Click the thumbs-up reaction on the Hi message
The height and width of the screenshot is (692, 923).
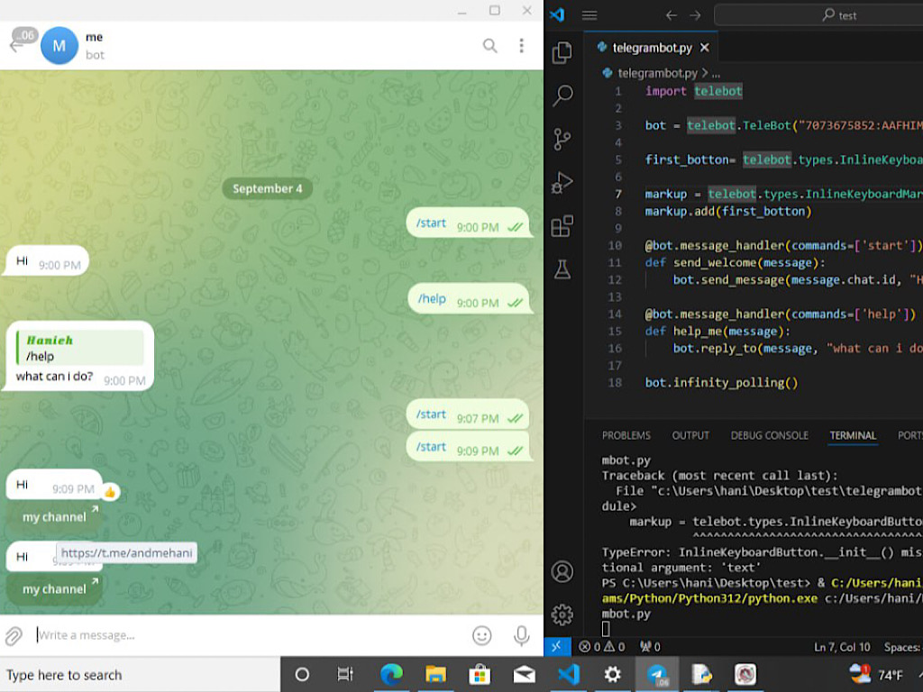pos(110,491)
